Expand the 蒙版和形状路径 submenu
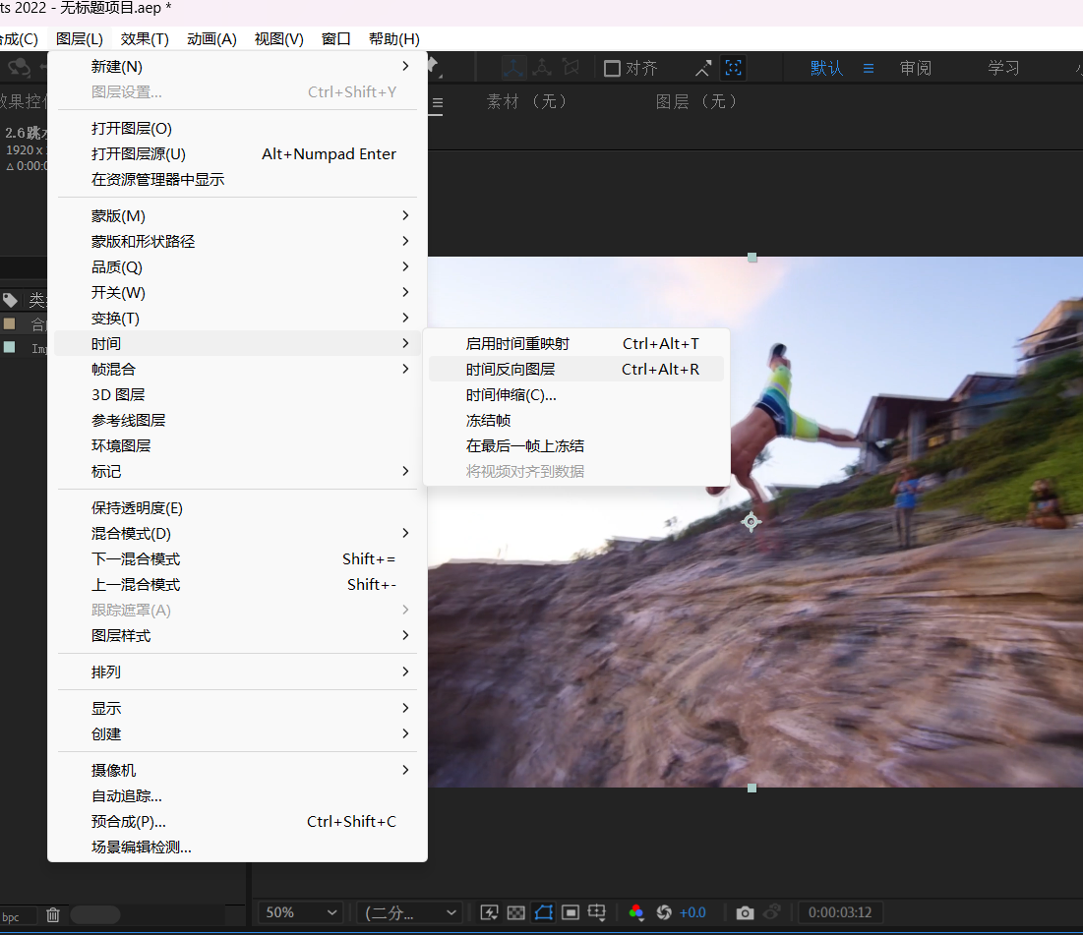The image size is (1083, 935). coord(237,241)
